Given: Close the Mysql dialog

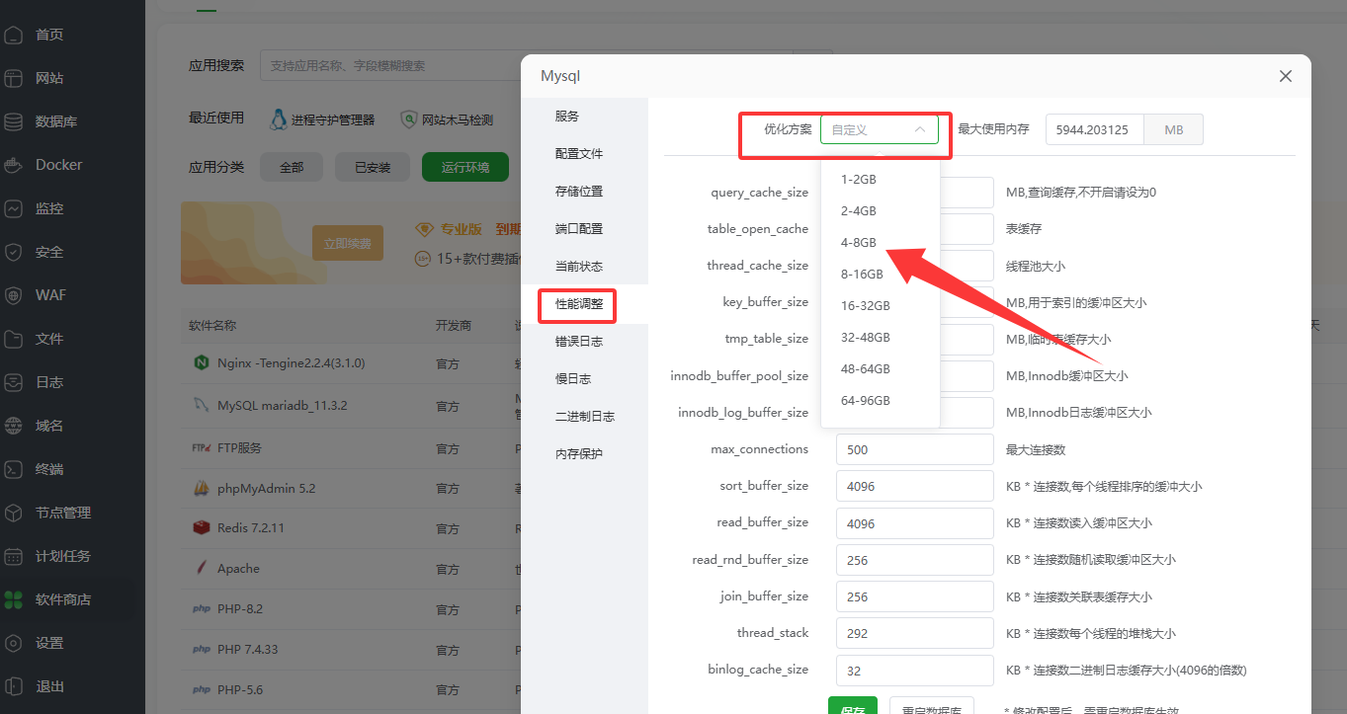Looking at the screenshot, I should 1285,76.
